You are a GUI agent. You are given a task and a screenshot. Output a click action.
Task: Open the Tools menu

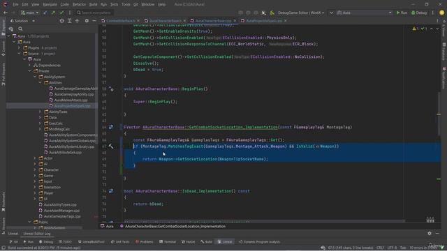tap(126, 4)
